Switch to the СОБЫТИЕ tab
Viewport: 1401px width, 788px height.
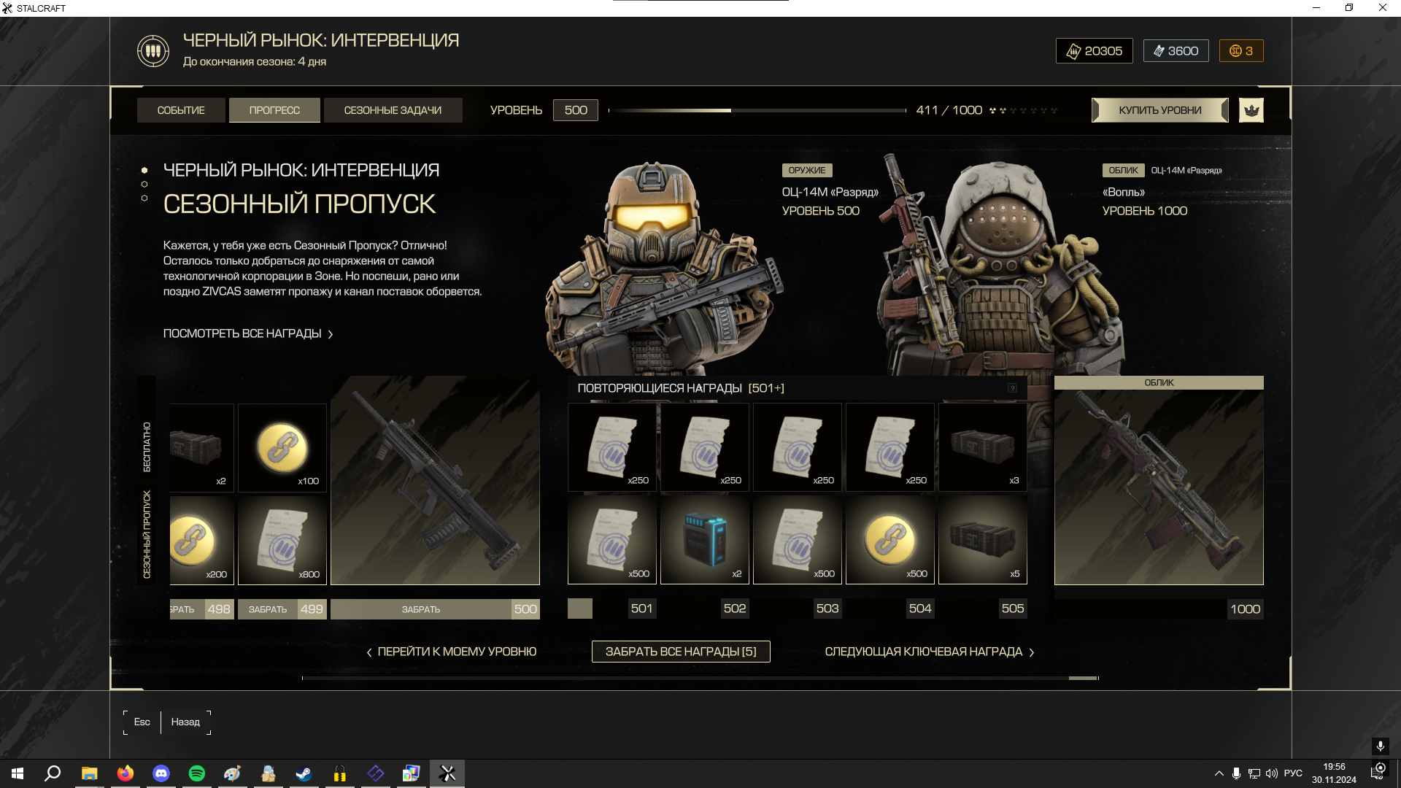pos(181,110)
